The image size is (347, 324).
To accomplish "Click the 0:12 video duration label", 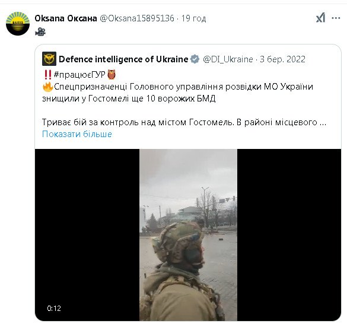I will point(54,309).
